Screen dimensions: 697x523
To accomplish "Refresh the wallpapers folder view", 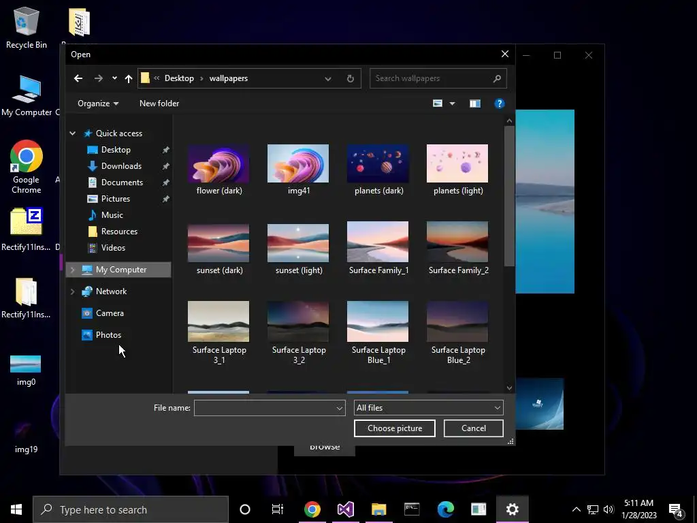I will coord(351,78).
